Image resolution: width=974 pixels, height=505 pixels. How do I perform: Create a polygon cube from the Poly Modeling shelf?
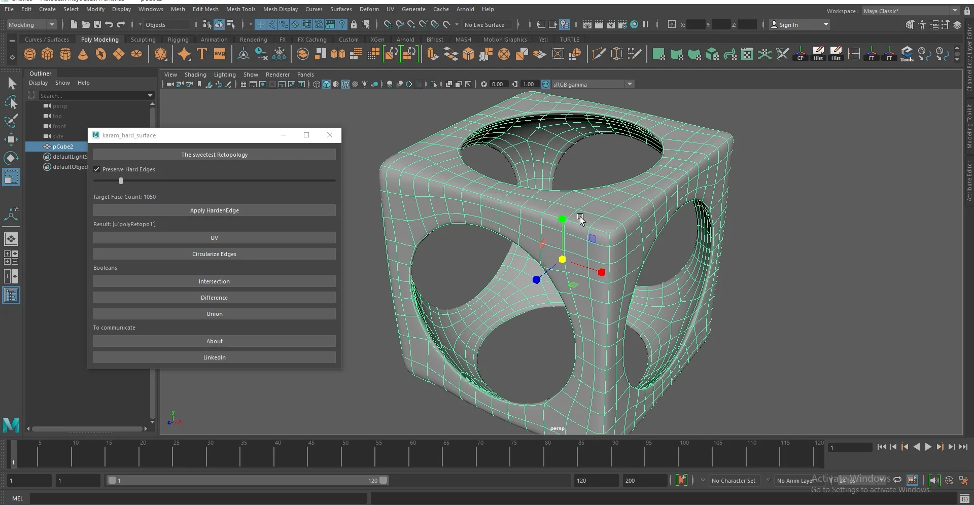pyautogui.click(x=47, y=54)
